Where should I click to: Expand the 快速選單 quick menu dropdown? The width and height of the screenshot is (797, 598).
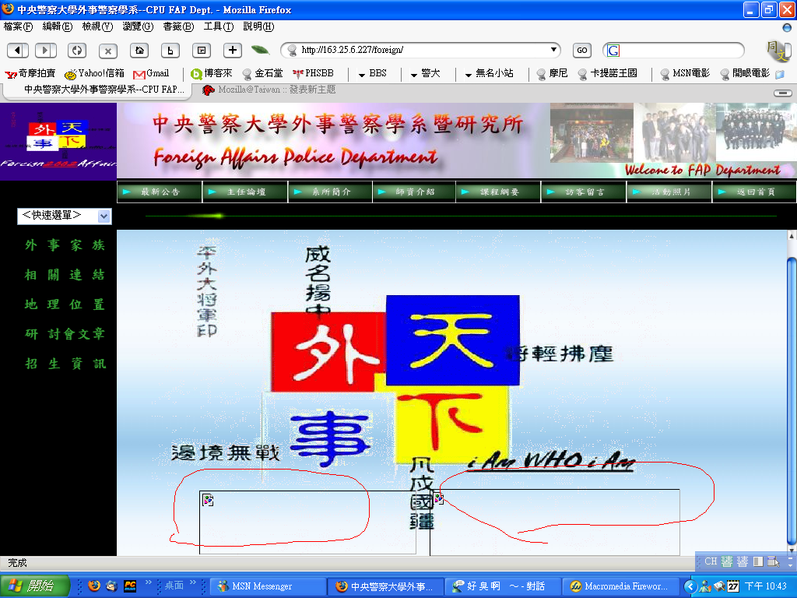pos(104,216)
